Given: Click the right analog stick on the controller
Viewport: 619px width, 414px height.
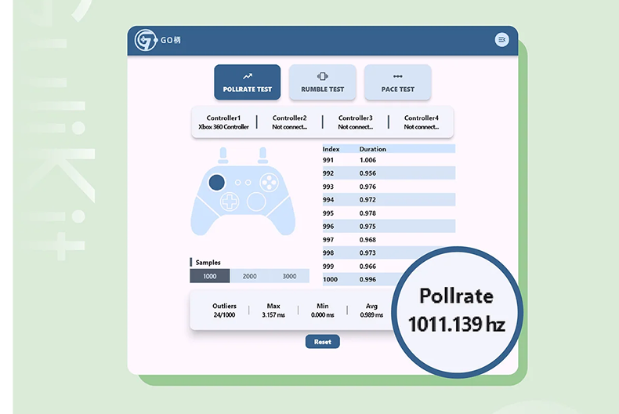Looking at the screenshot, I should (x=255, y=202).
